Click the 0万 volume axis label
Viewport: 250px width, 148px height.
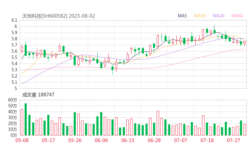(x=14, y=135)
